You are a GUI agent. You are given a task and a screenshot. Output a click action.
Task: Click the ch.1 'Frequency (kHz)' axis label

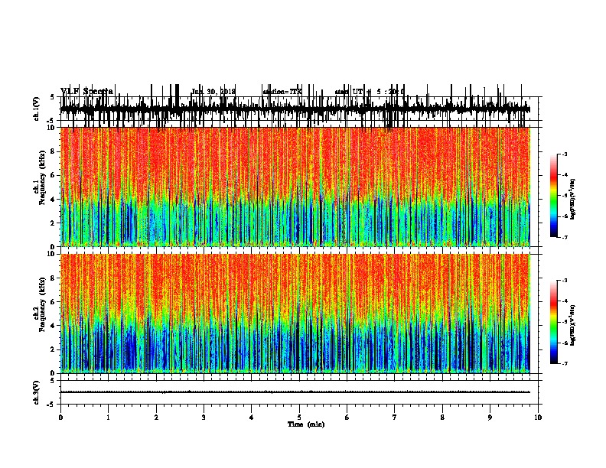(x=42, y=178)
